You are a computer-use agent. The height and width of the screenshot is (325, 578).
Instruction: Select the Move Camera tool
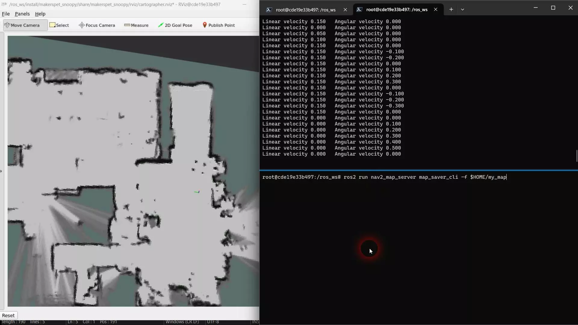point(22,25)
